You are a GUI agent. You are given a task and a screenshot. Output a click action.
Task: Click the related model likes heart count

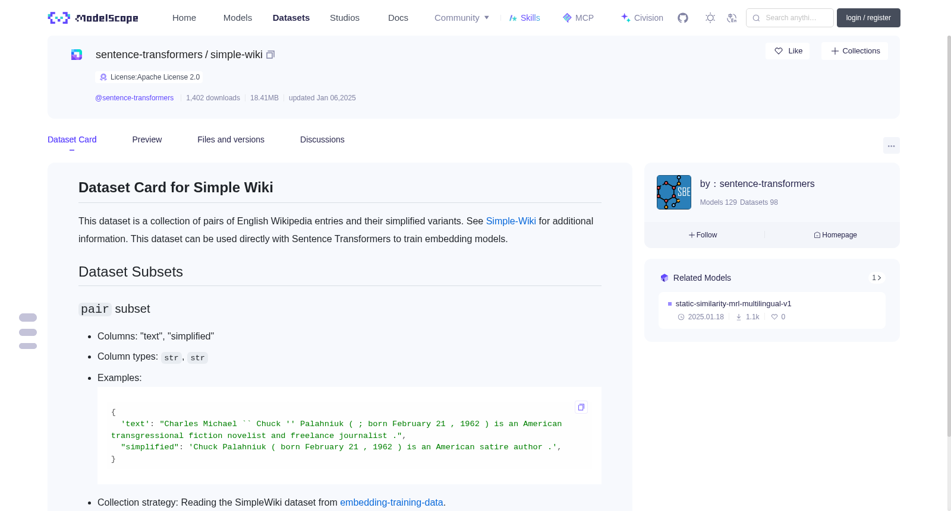[x=779, y=317]
